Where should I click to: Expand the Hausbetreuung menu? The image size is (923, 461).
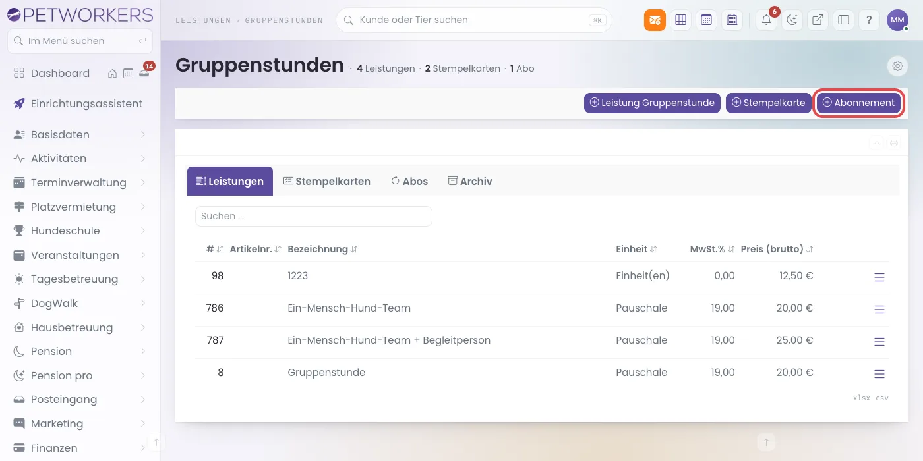80,327
